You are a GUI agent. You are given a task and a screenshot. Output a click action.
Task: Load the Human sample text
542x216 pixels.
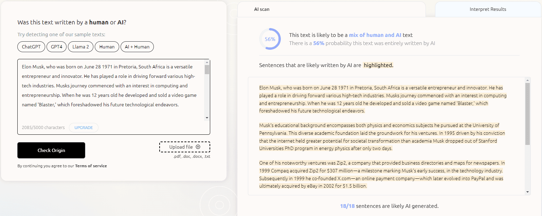tap(107, 47)
